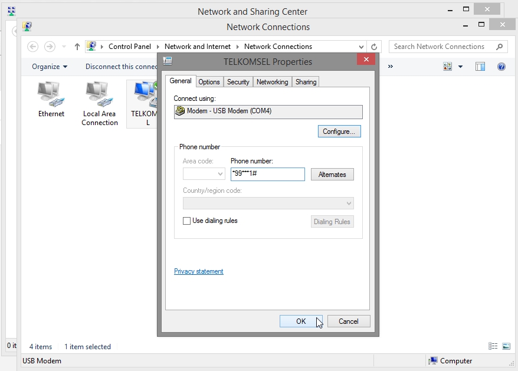Switch to details view icon in status bar
Screen dimensions: 518x371
tap(493, 346)
